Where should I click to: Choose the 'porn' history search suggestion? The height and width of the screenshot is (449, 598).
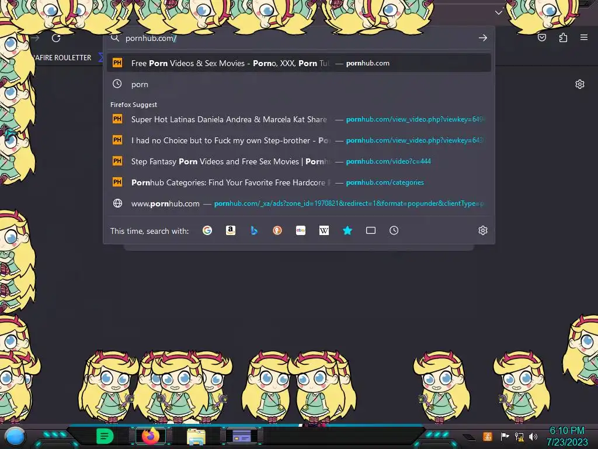pyautogui.click(x=299, y=84)
